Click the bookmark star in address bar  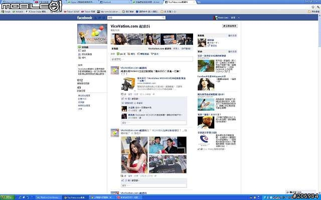(313, 7)
